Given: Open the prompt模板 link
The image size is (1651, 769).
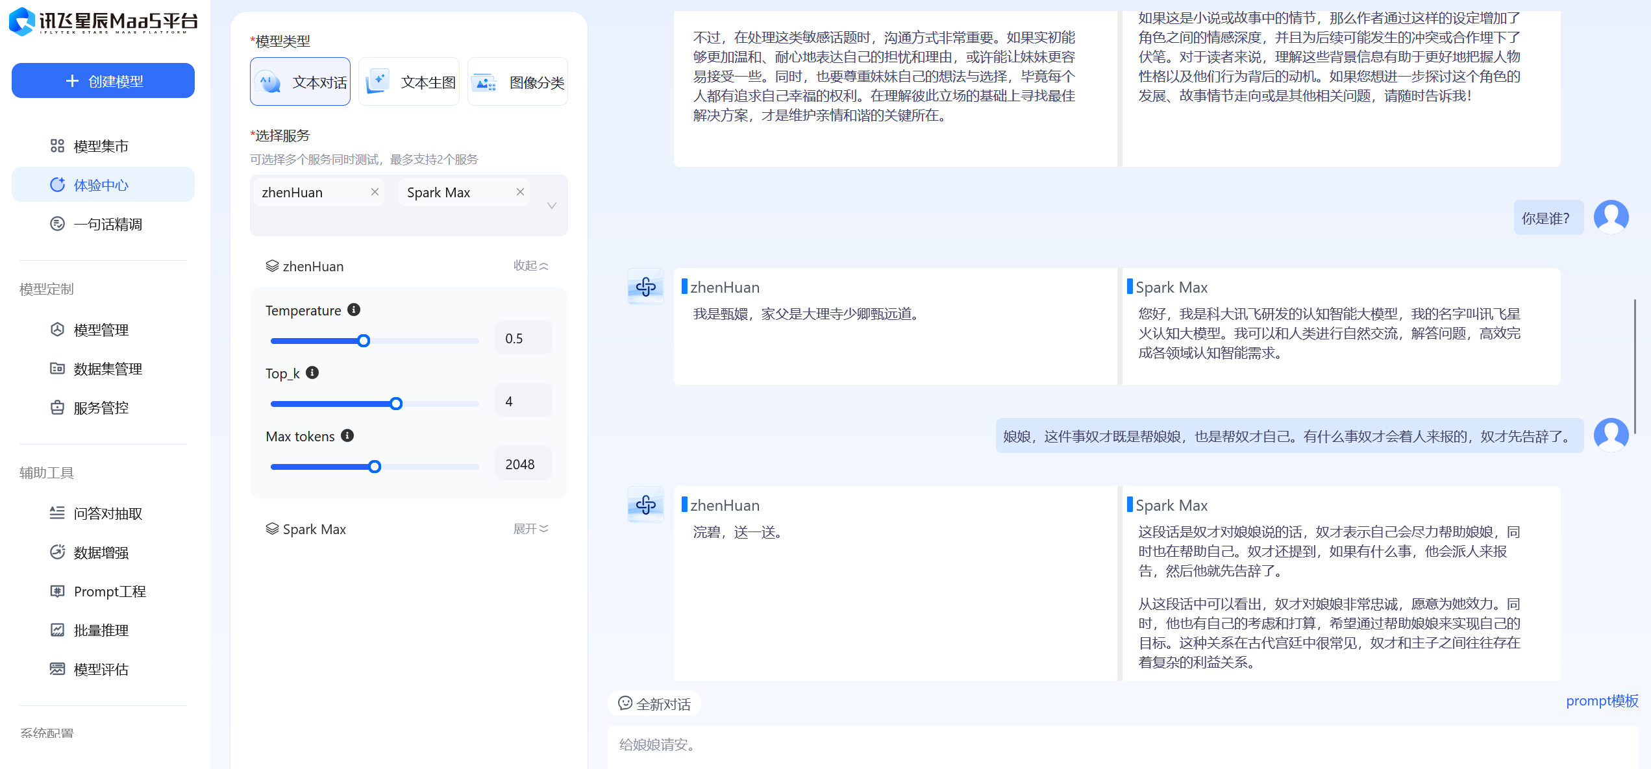Looking at the screenshot, I should click(x=1602, y=701).
